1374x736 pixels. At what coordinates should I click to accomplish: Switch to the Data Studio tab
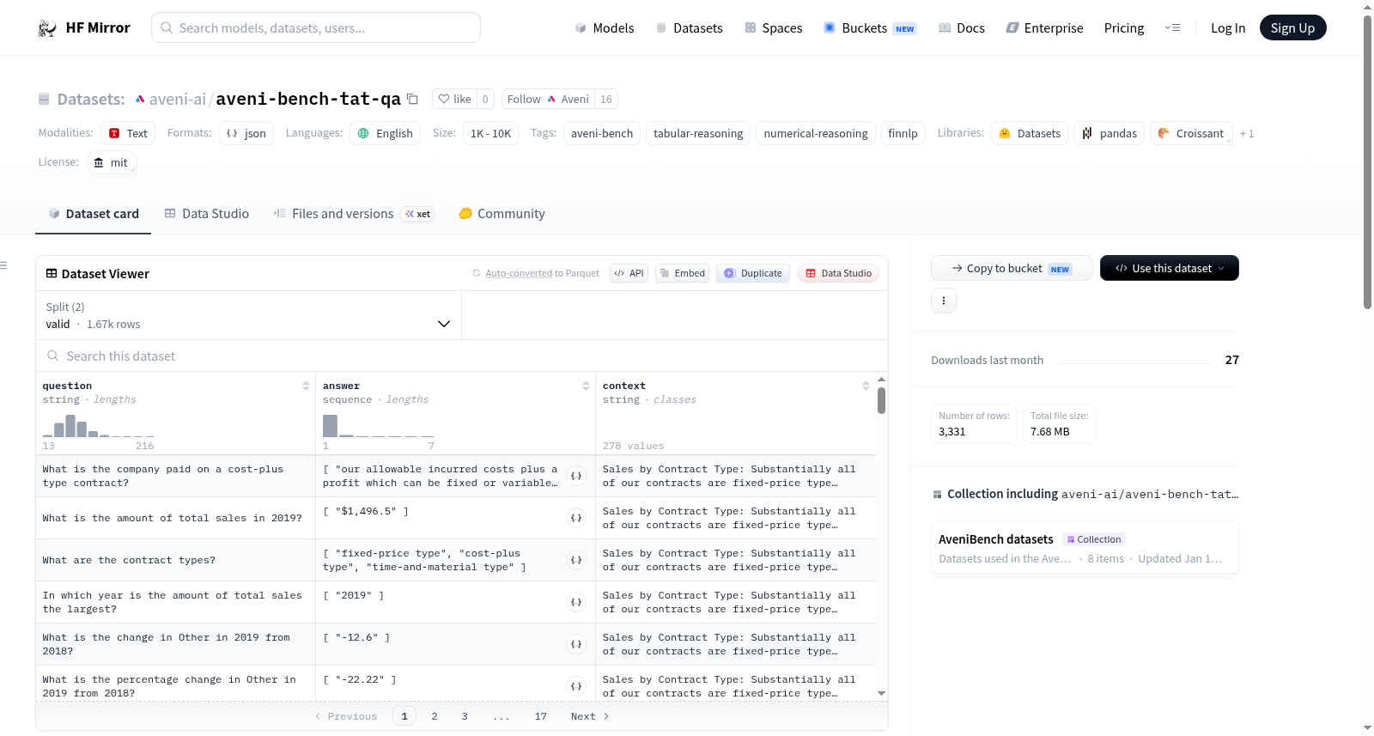point(207,214)
